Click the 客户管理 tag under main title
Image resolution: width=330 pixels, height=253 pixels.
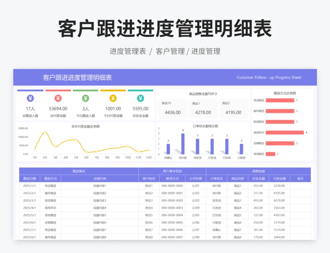point(170,51)
